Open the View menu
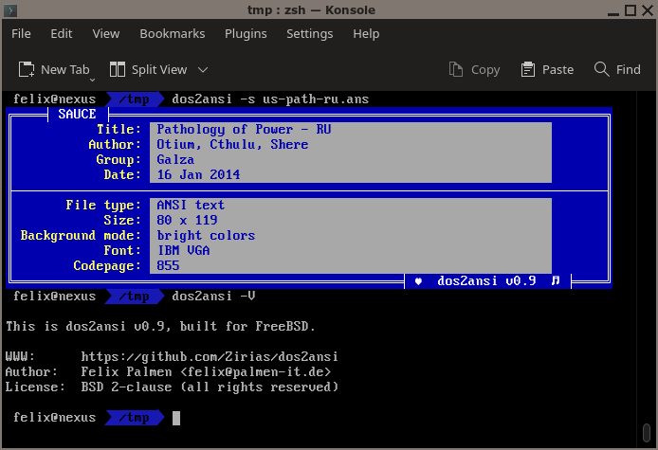 click(x=106, y=33)
